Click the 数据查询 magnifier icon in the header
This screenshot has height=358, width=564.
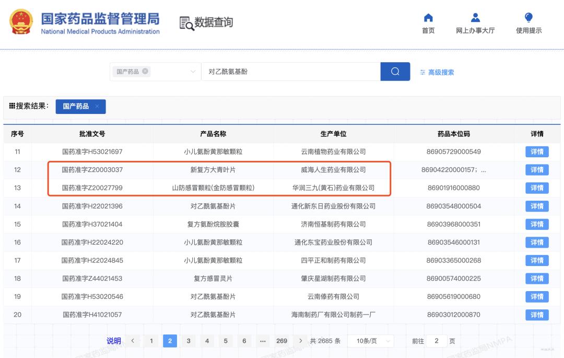(x=186, y=22)
